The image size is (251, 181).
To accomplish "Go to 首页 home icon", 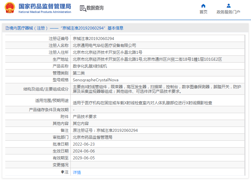I will [x=203, y=6].
